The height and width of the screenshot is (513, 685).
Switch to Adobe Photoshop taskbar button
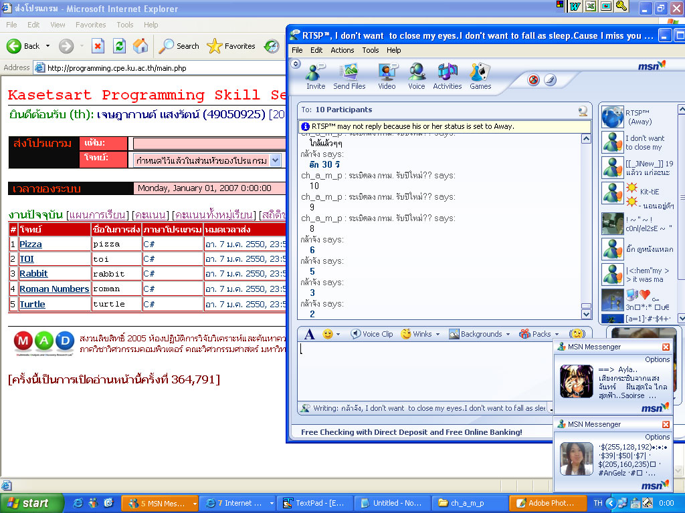click(x=548, y=504)
